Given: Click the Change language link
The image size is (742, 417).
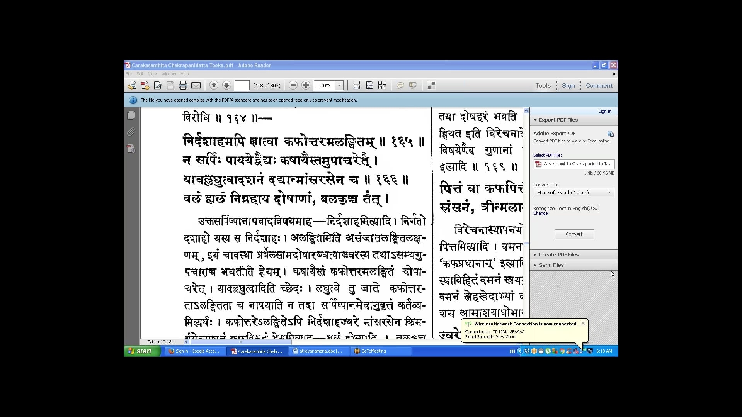Looking at the screenshot, I should tap(540, 214).
